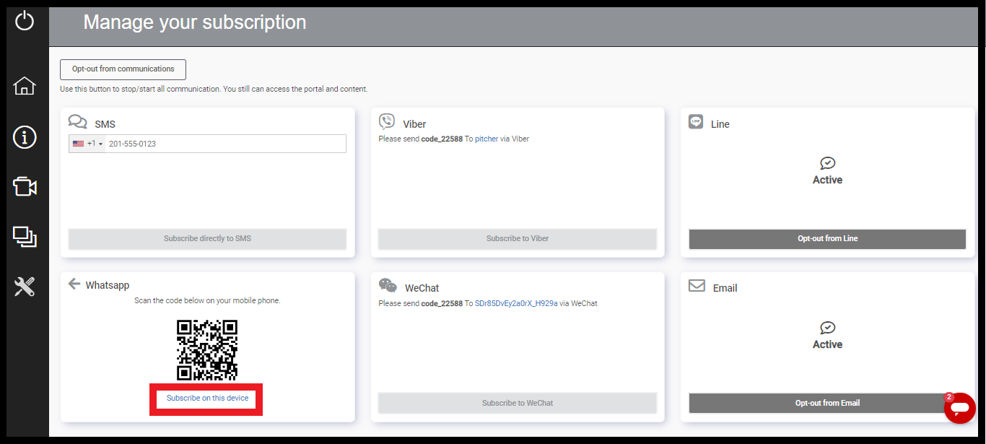Click the Subscribe to WeChat button
Image resolution: width=986 pixels, height=444 pixels.
tap(517, 403)
